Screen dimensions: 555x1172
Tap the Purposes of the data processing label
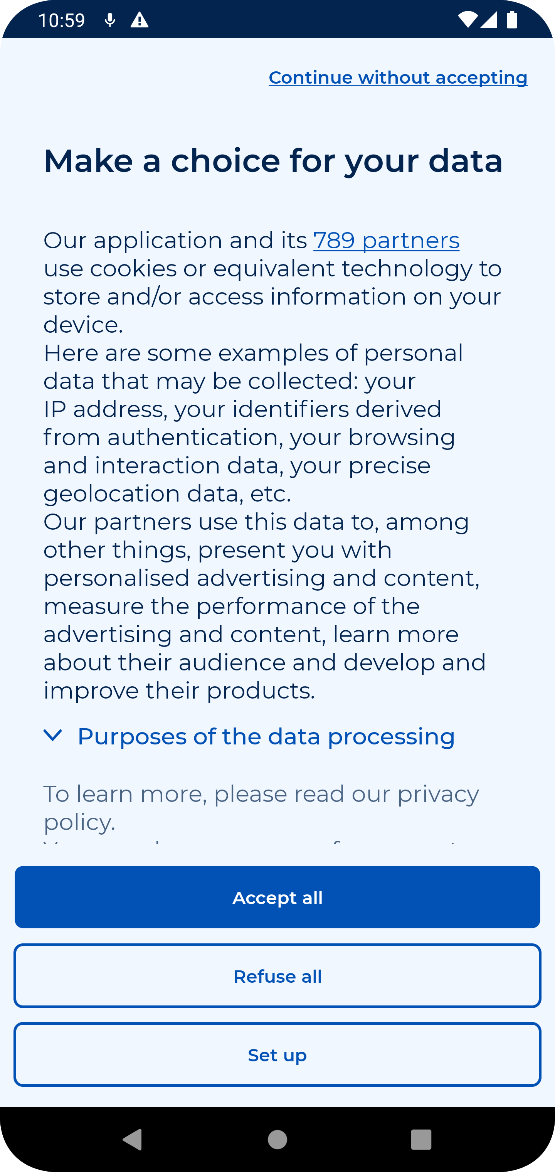(x=266, y=736)
